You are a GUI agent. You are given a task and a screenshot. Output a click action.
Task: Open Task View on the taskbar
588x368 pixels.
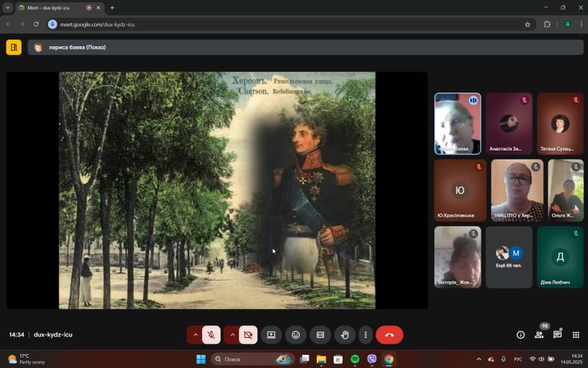304,359
